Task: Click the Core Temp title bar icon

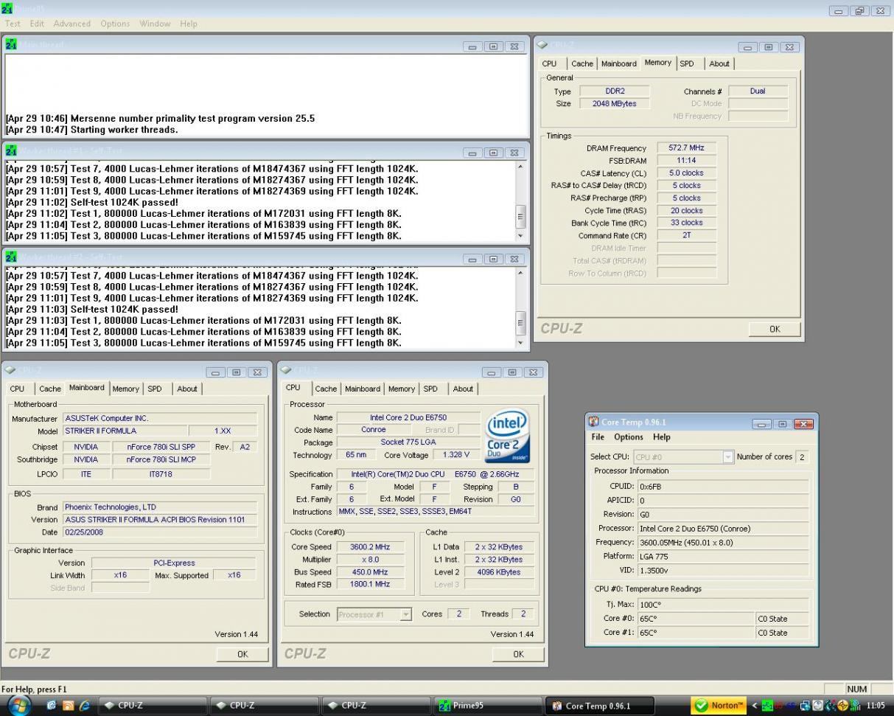Action: click(594, 423)
